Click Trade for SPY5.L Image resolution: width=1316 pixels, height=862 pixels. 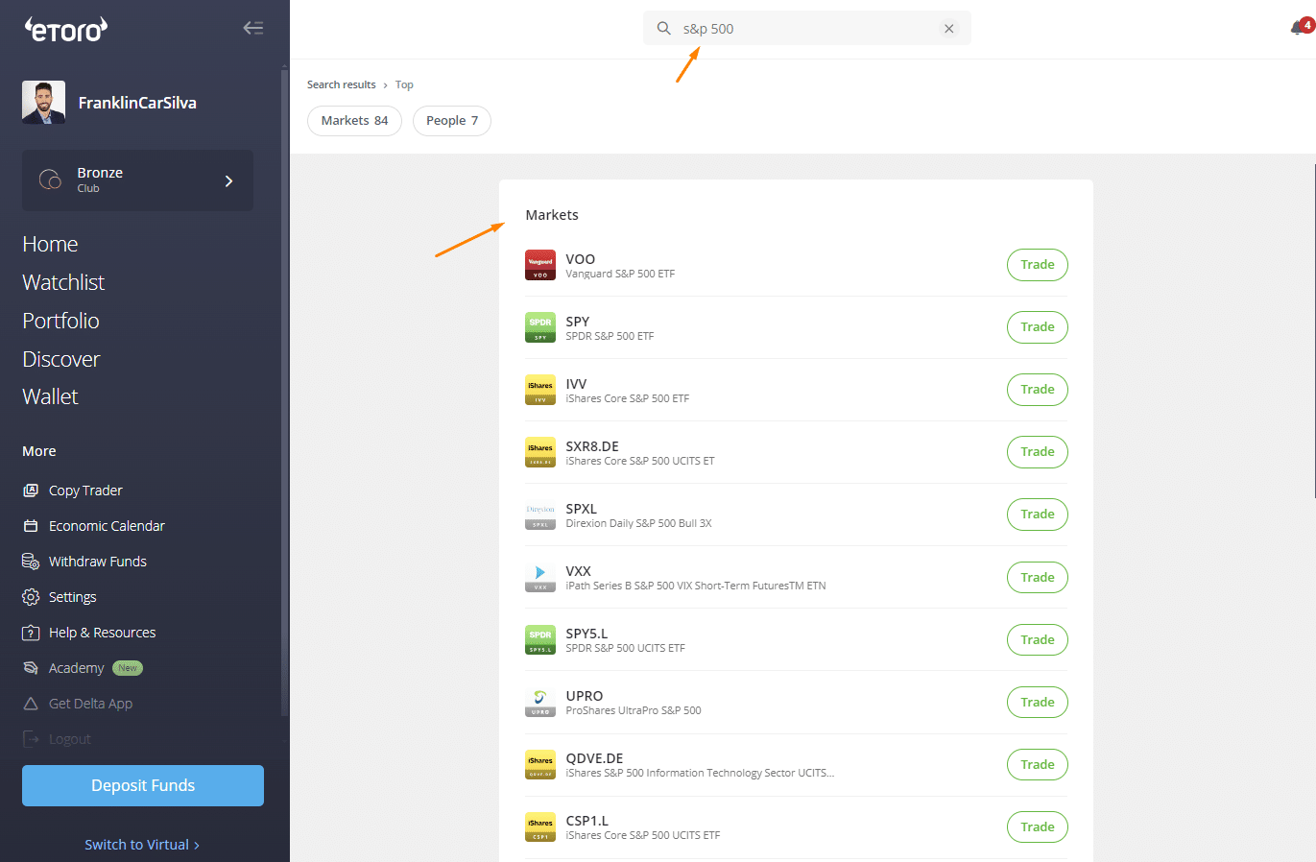pyautogui.click(x=1038, y=640)
